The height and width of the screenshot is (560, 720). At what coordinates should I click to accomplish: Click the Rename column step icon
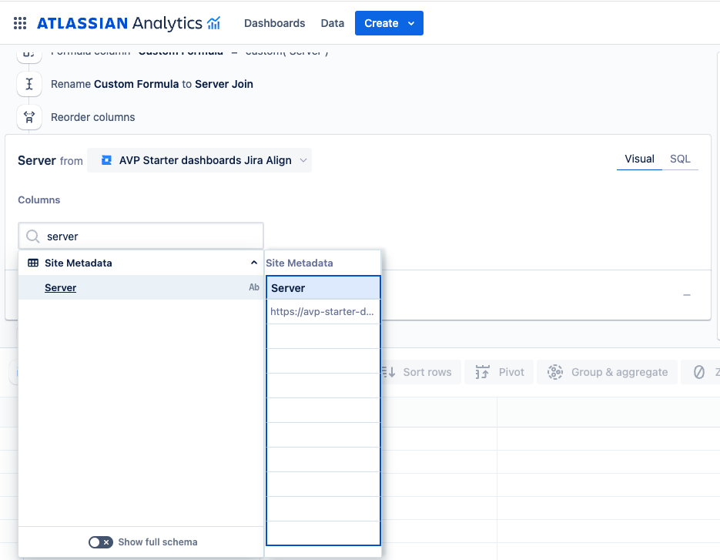coord(29,84)
